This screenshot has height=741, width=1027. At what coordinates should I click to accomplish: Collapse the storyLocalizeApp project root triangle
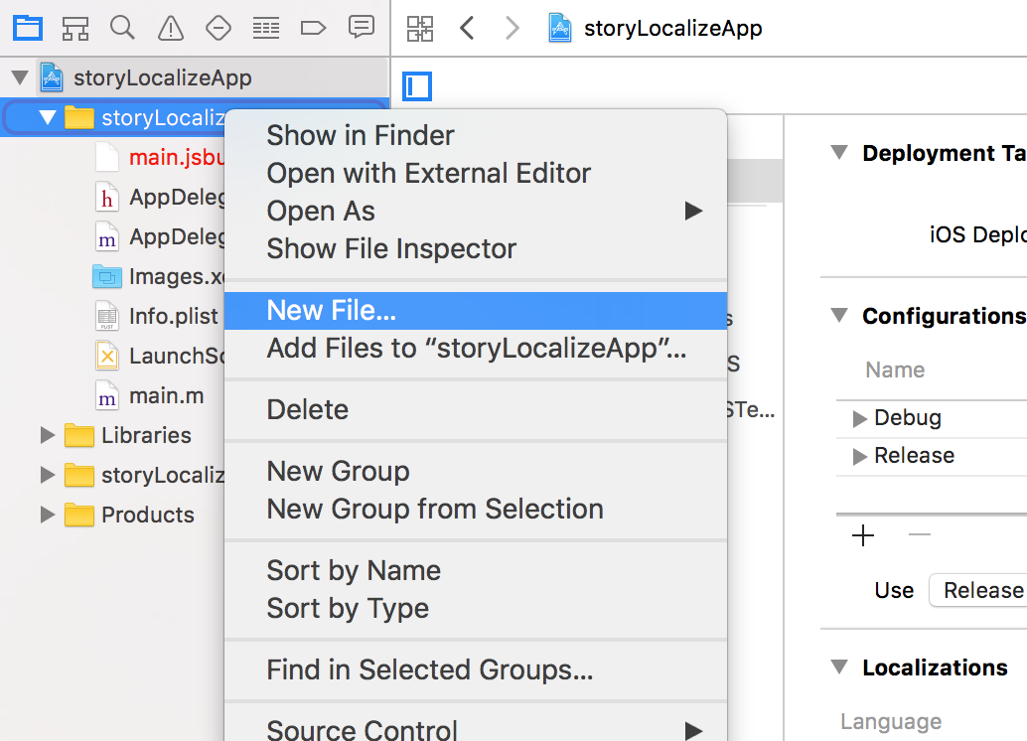tap(19, 77)
